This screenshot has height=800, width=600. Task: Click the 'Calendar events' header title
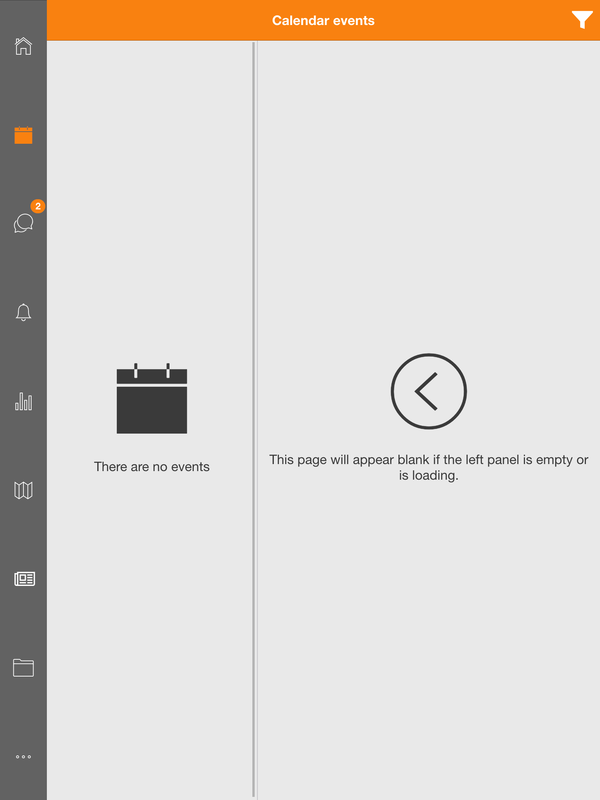pos(323,20)
